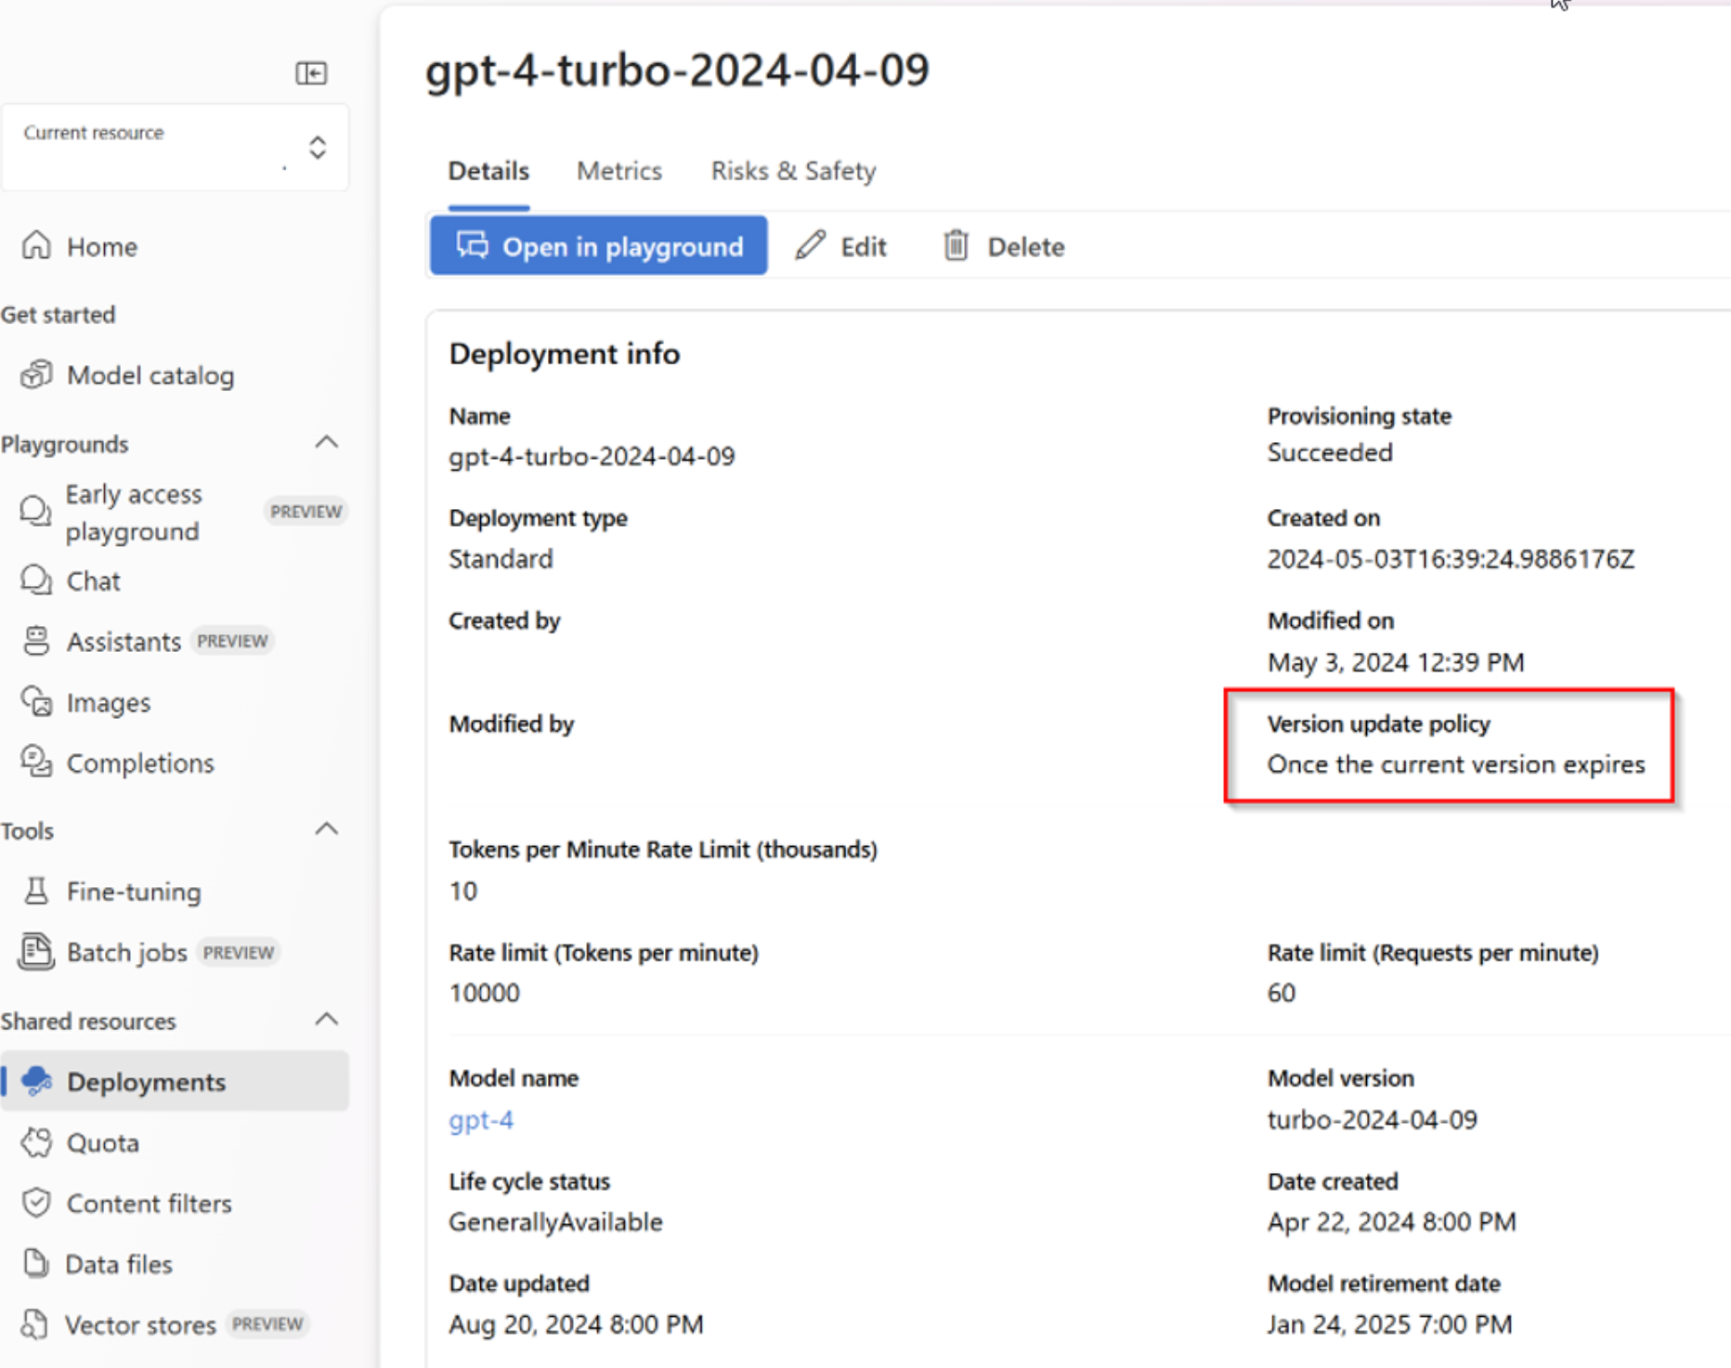1731x1368 pixels.
Task: Click the Early access playground chat icon
Action: pos(35,511)
